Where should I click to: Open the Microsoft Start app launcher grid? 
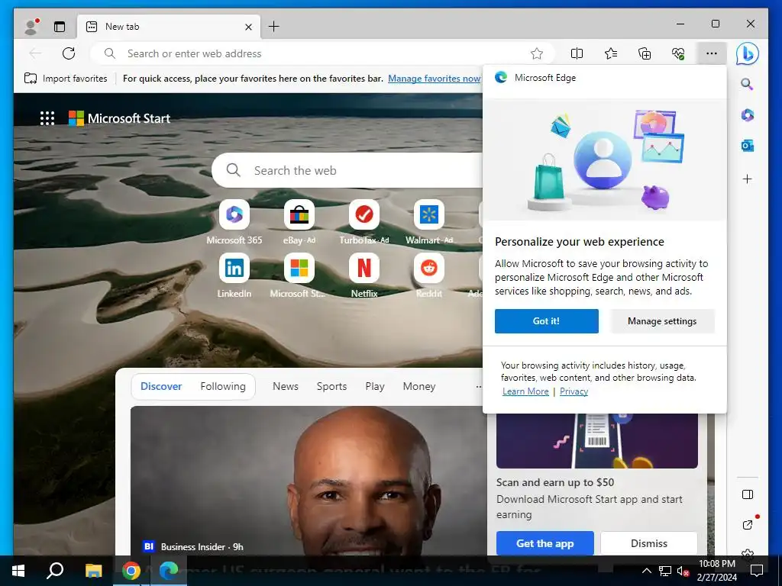[x=47, y=118]
